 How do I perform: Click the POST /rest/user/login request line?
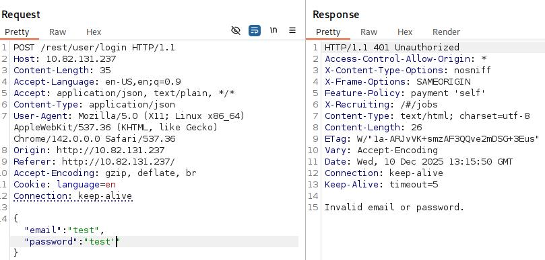94,48
